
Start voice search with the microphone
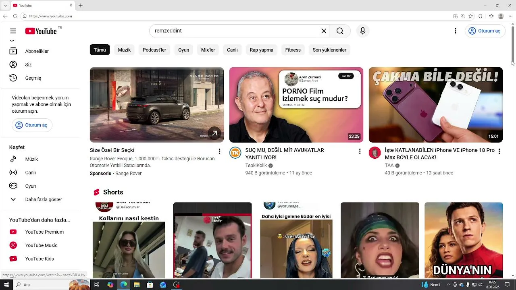pyautogui.click(x=363, y=31)
